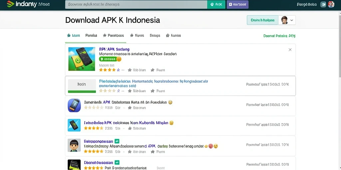Click the gold stars in the Kutonla Mbglen row
The height and width of the screenshot is (170, 341).
pyautogui.click(x=94, y=128)
